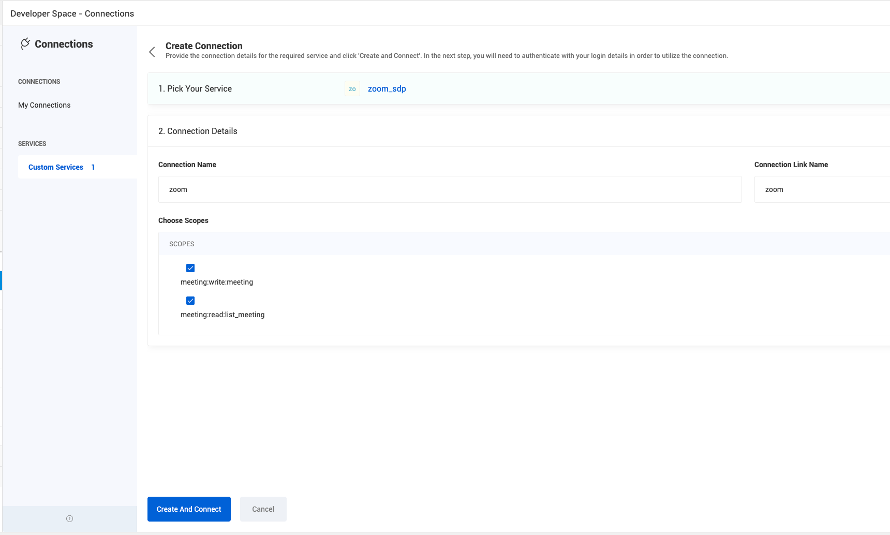Open My Connections in the sidebar
This screenshot has width=890, height=535.
(x=44, y=105)
